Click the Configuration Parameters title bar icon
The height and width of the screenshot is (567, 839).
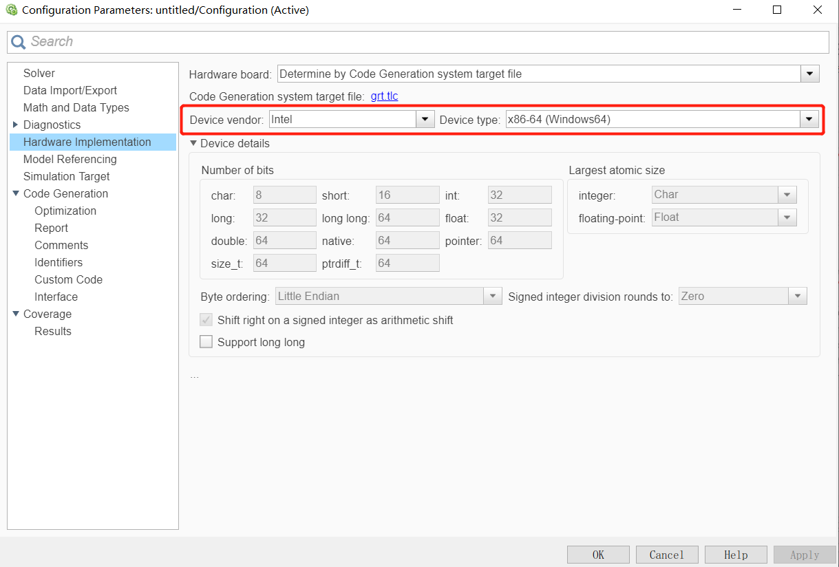click(x=11, y=10)
